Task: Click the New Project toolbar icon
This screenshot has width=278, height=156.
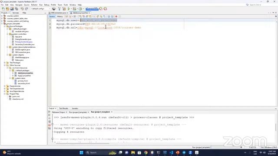Action: coord(7,9)
